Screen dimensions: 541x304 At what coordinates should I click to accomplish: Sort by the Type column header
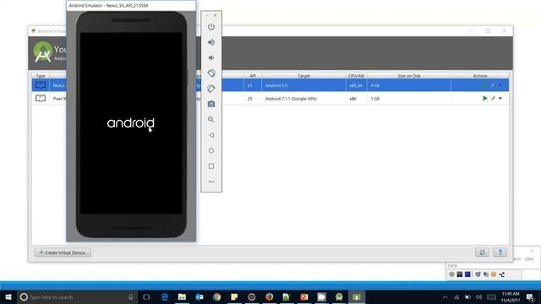click(x=41, y=76)
